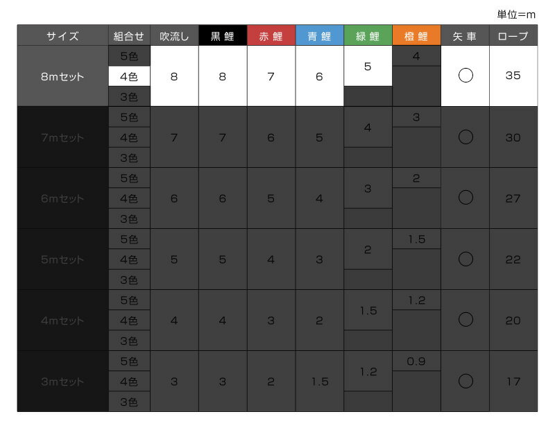This screenshot has height=430, width=555.
Task: Click the green 緑鯉 column header
Action: [368, 36]
